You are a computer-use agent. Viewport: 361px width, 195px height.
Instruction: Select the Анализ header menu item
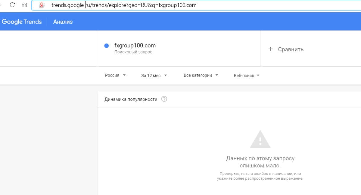(63, 22)
